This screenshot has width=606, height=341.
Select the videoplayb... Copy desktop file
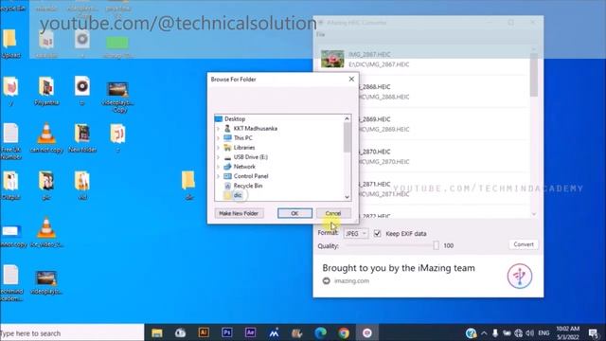[117, 97]
